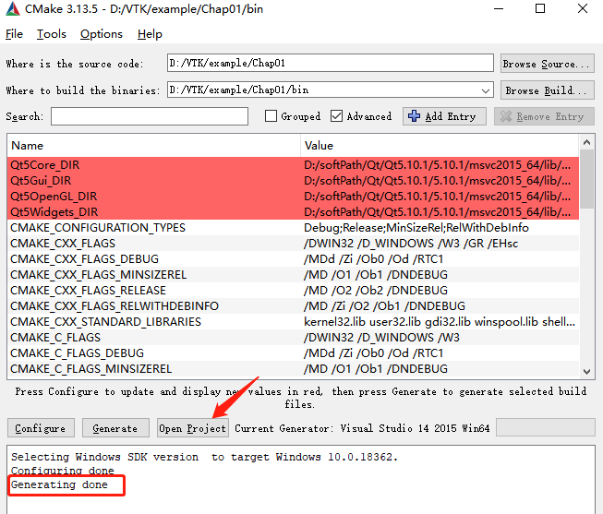Click the Open Project button
The image size is (603, 514).
[193, 428]
